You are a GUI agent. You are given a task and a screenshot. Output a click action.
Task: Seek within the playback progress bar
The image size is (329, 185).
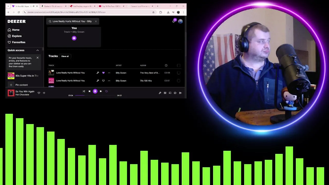click(95, 95)
